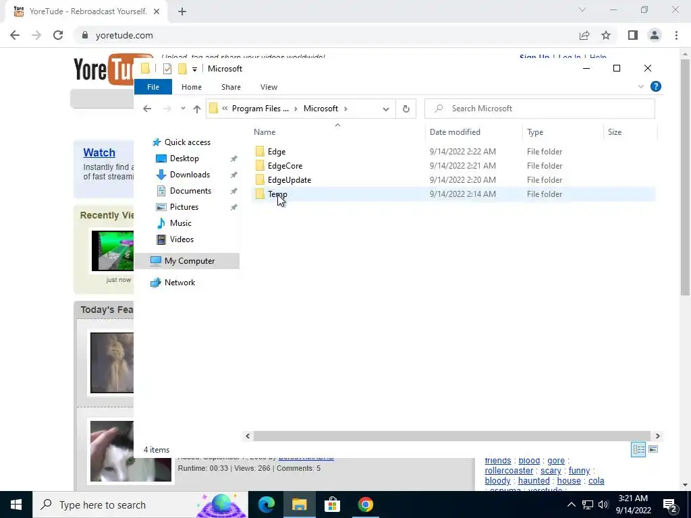The width and height of the screenshot is (691, 518).
Task: Open Microsoft Edge from taskbar
Action: [x=267, y=505]
